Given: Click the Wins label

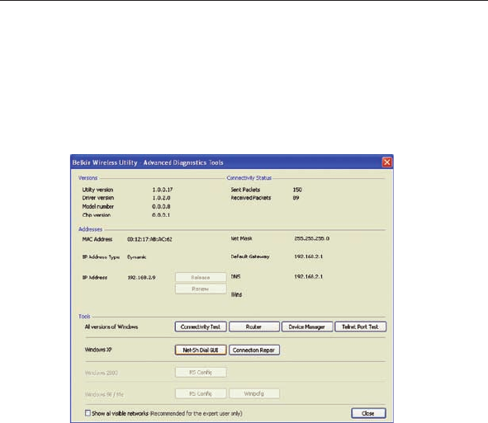Looking at the screenshot, I should pyautogui.click(x=236, y=294).
